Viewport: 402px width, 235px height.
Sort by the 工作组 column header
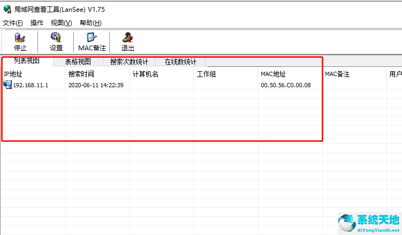pyautogui.click(x=226, y=74)
